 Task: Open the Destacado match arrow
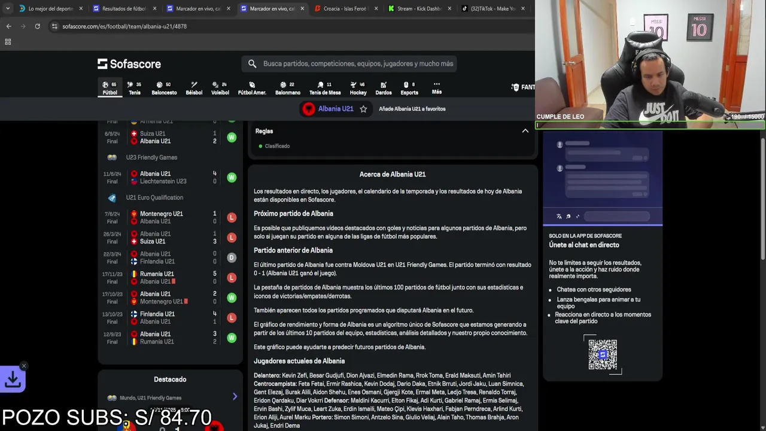pos(235,397)
